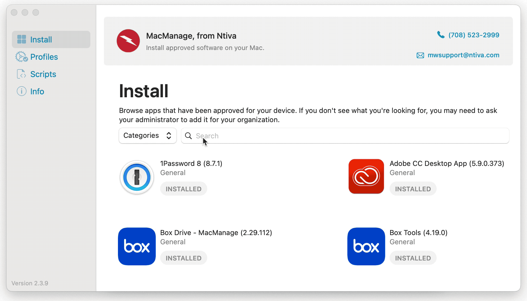Click INSTALLED button under Box Tools
Image resolution: width=527 pixels, height=301 pixels.
(413, 258)
